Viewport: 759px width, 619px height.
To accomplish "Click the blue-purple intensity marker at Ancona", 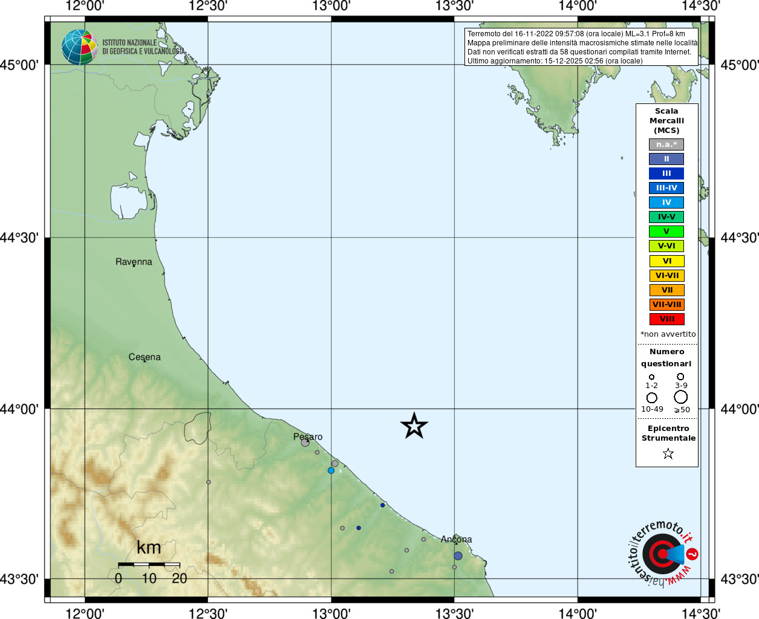I will pos(458,556).
